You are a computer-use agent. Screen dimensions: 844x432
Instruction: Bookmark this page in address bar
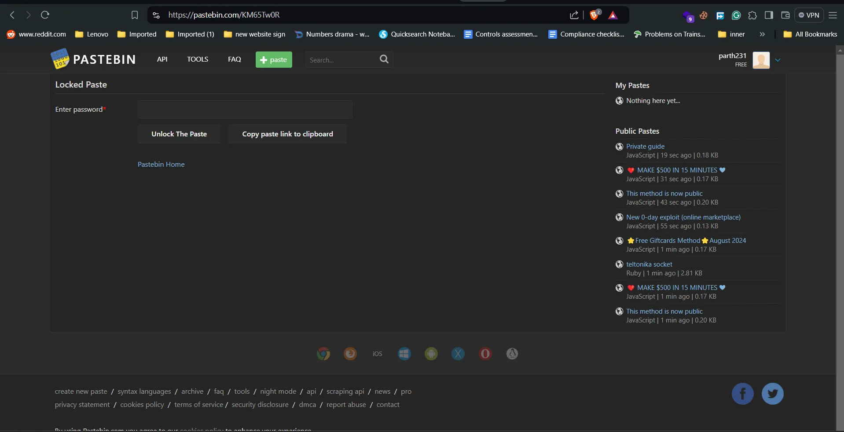135,15
